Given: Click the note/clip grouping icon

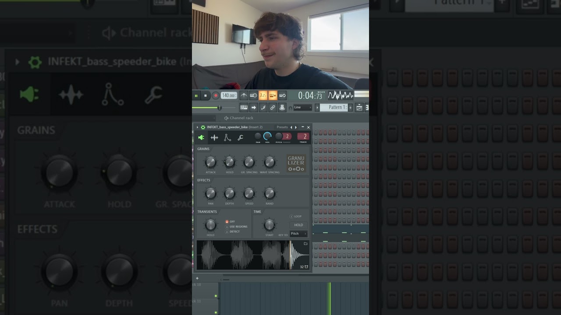Looking at the screenshot, I should pyautogui.click(x=263, y=107).
